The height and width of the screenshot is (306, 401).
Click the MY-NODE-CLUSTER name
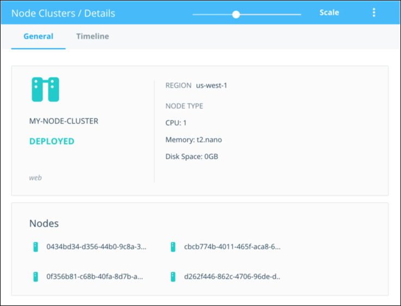[x=64, y=121]
